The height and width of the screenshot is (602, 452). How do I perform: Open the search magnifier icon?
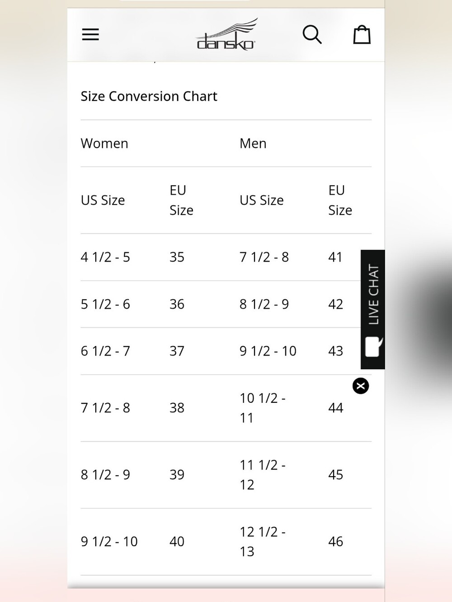[312, 34]
